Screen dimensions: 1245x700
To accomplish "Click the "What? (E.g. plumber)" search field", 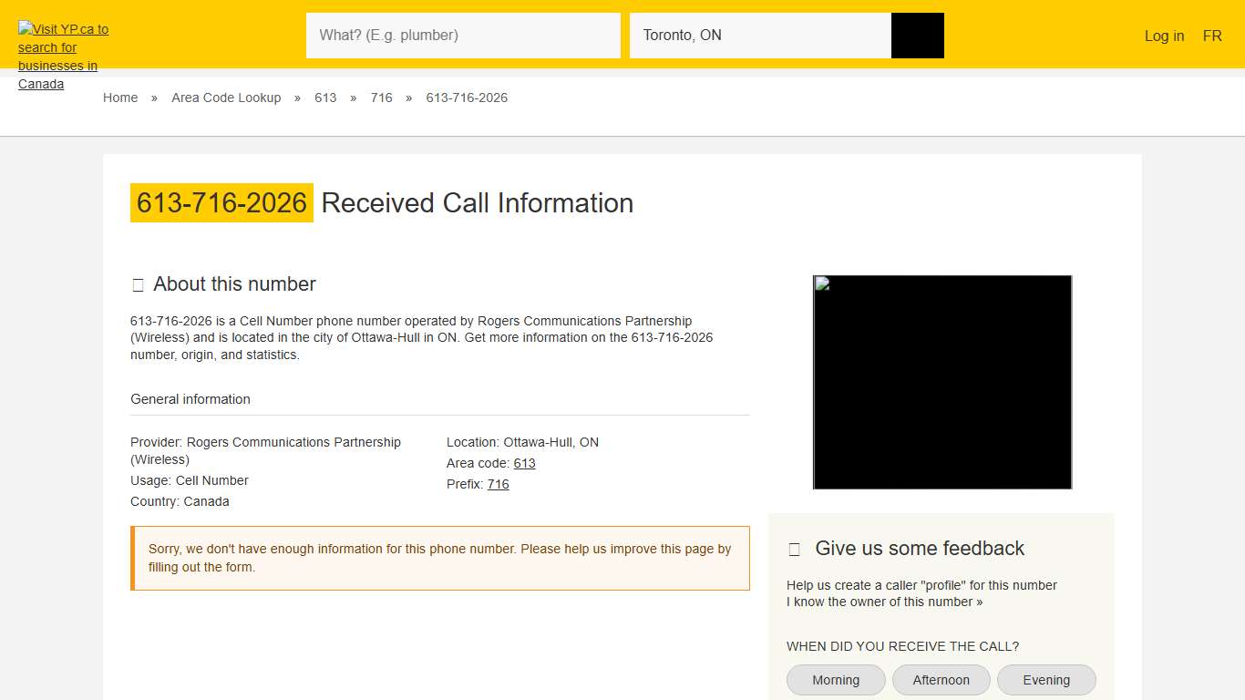I will point(463,35).
